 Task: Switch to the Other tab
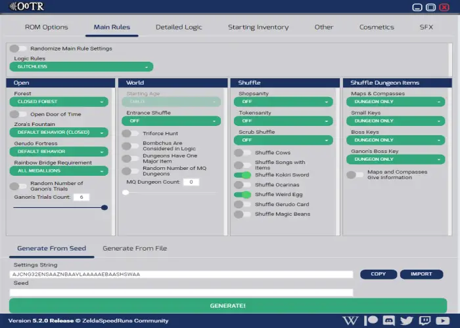324,28
